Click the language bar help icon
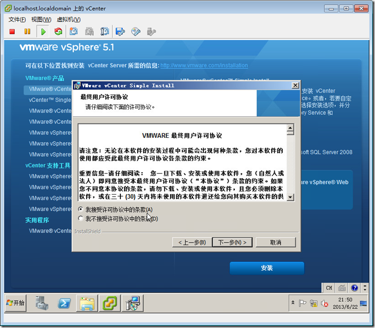 [x=354, y=288]
